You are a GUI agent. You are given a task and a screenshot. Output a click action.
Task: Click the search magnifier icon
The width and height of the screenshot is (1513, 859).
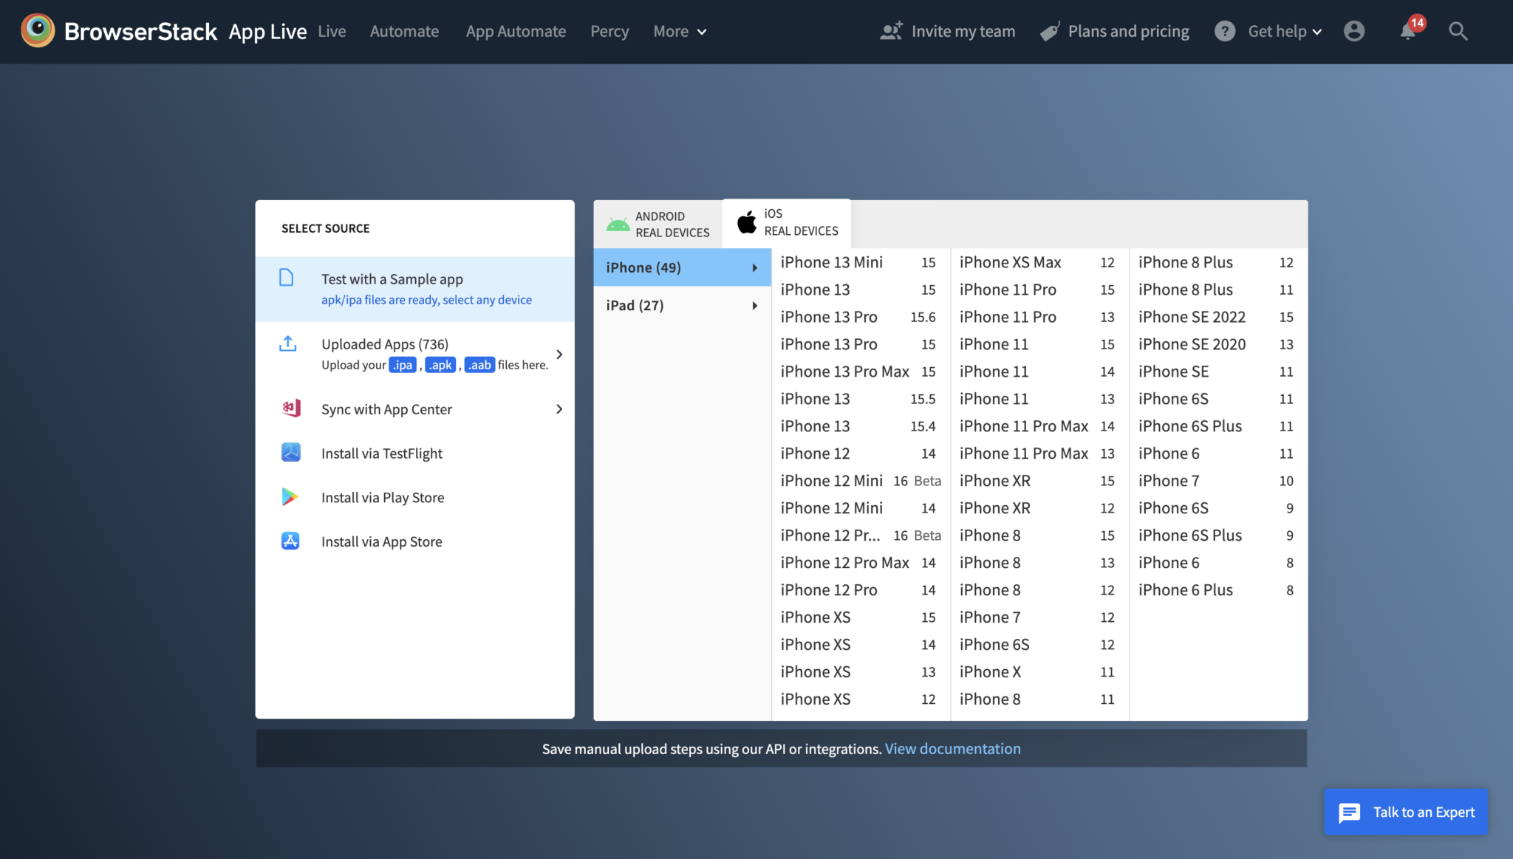pos(1459,31)
